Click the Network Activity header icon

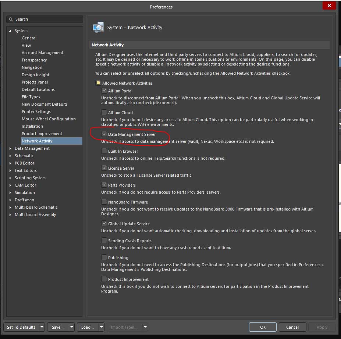pyautogui.click(x=98, y=28)
